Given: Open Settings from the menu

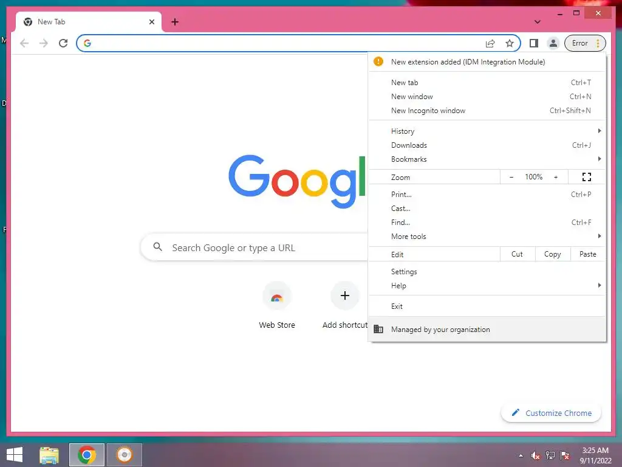Looking at the screenshot, I should tap(487, 272).
